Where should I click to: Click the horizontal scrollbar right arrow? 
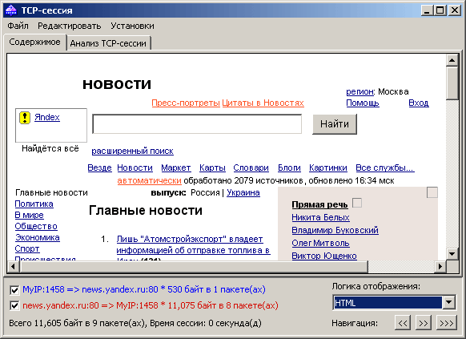click(440, 267)
